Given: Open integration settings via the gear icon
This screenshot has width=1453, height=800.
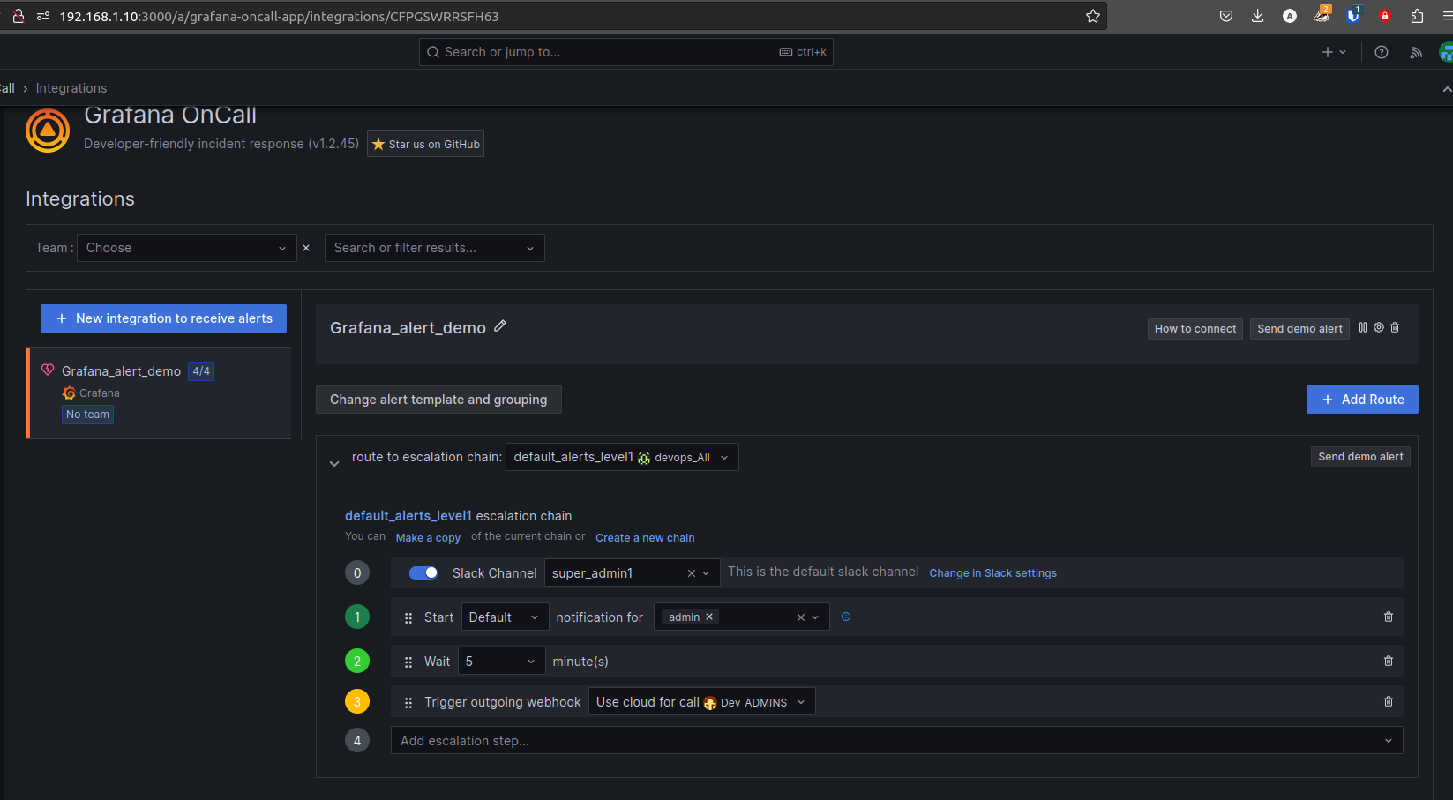Looking at the screenshot, I should pos(1379,327).
